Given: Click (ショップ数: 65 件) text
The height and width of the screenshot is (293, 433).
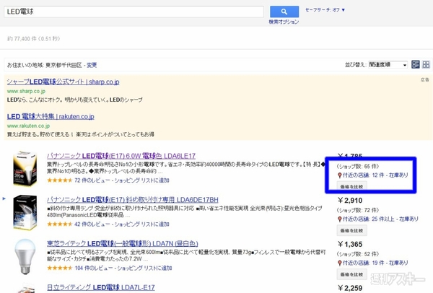Looking at the screenshot, I should (x=358, y=166).
